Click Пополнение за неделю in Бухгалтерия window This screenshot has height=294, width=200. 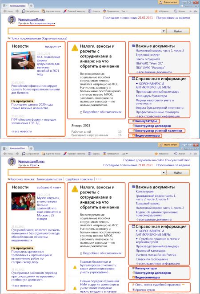coord(173,18)
